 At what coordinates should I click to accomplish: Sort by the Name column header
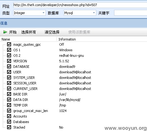[x=28, y=39]
